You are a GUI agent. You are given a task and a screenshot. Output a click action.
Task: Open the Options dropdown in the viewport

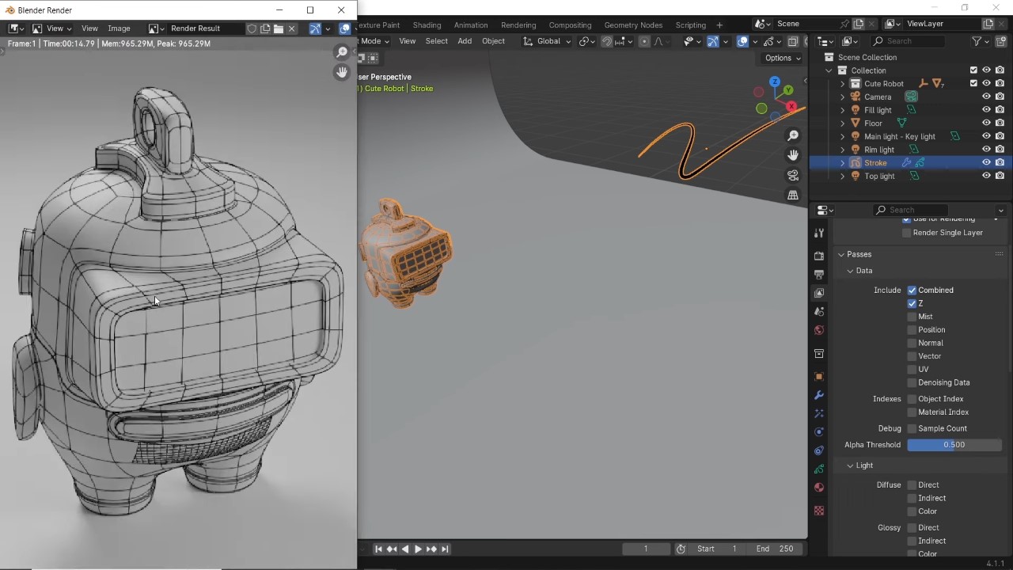[x=781, y=57]
